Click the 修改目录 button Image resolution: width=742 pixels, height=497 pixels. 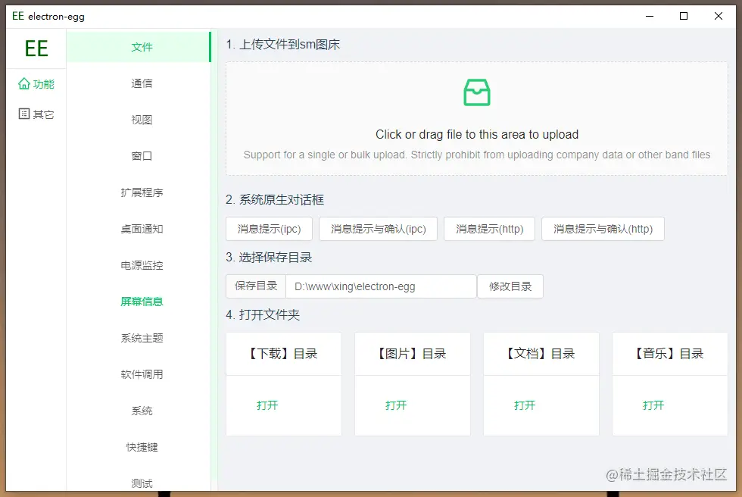pos(510,286)
